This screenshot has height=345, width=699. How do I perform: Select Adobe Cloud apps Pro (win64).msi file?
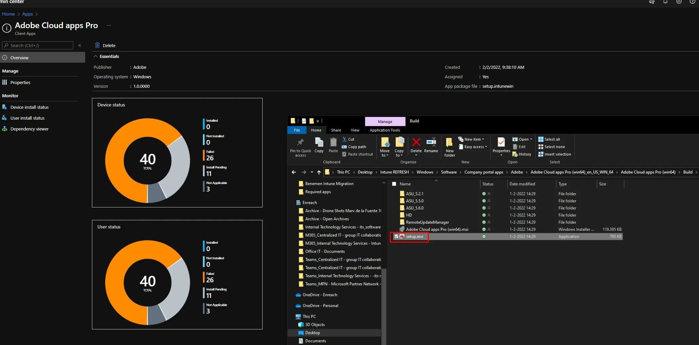[437, 229]
